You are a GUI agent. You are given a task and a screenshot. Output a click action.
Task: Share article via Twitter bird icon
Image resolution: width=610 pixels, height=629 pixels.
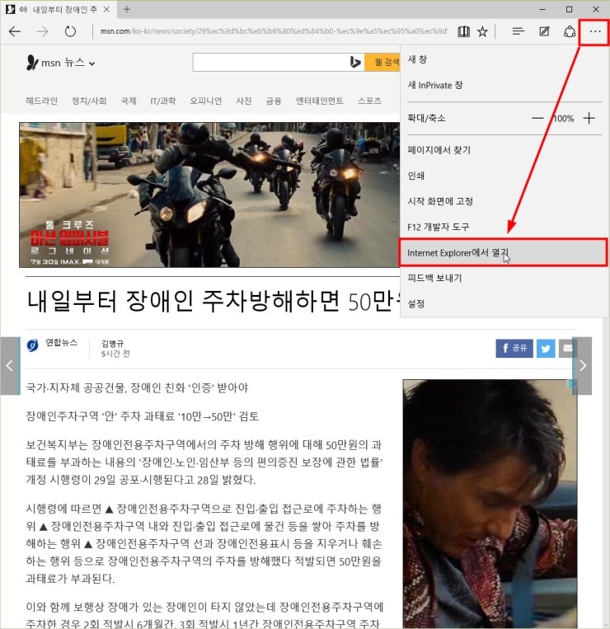point(546,348)
